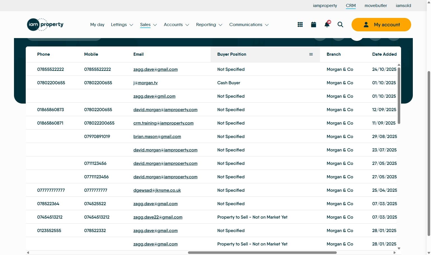
Task: Open david.morgan@iamproperty.com link in the 23/07/2025 row
Action: 165,150
